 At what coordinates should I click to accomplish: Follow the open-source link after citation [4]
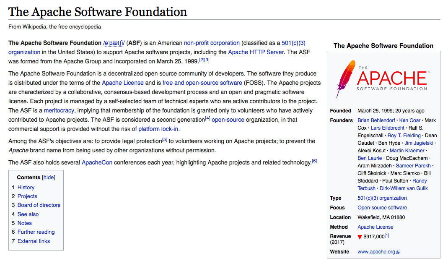[228, 120]
